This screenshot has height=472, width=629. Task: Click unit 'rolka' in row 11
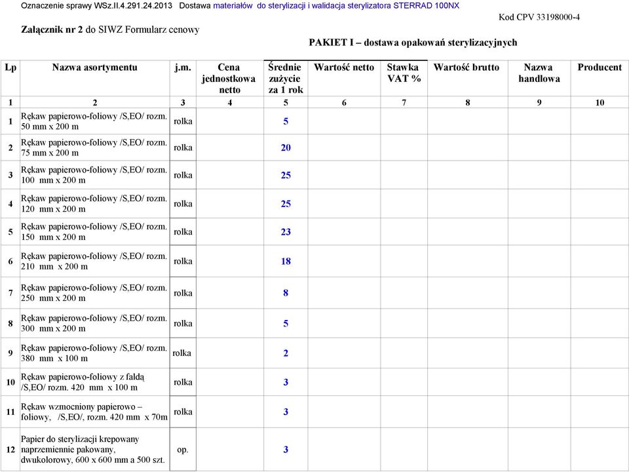pyautogui.click(x=183, y=412)
